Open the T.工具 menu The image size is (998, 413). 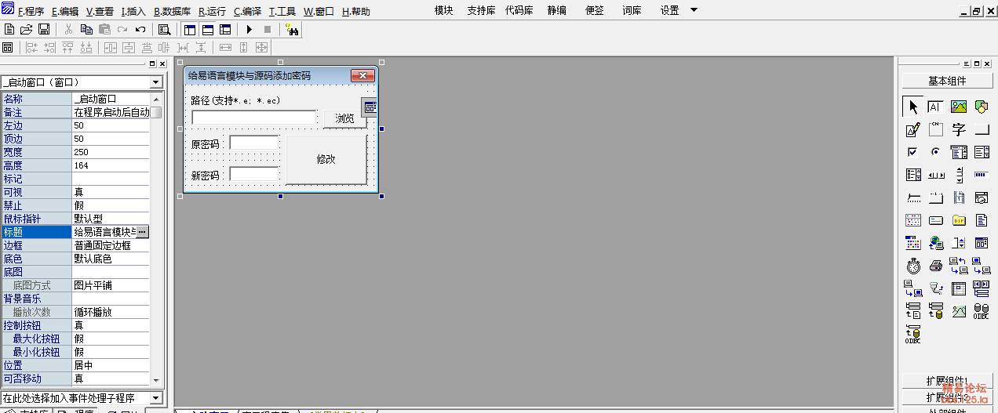point(282,11)
